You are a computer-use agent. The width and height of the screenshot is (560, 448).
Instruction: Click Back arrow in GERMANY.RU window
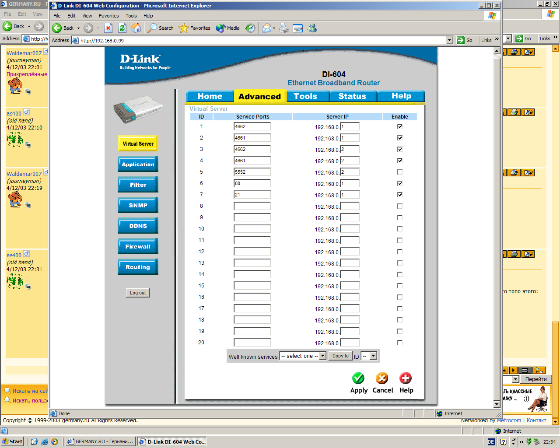[7, 26]
